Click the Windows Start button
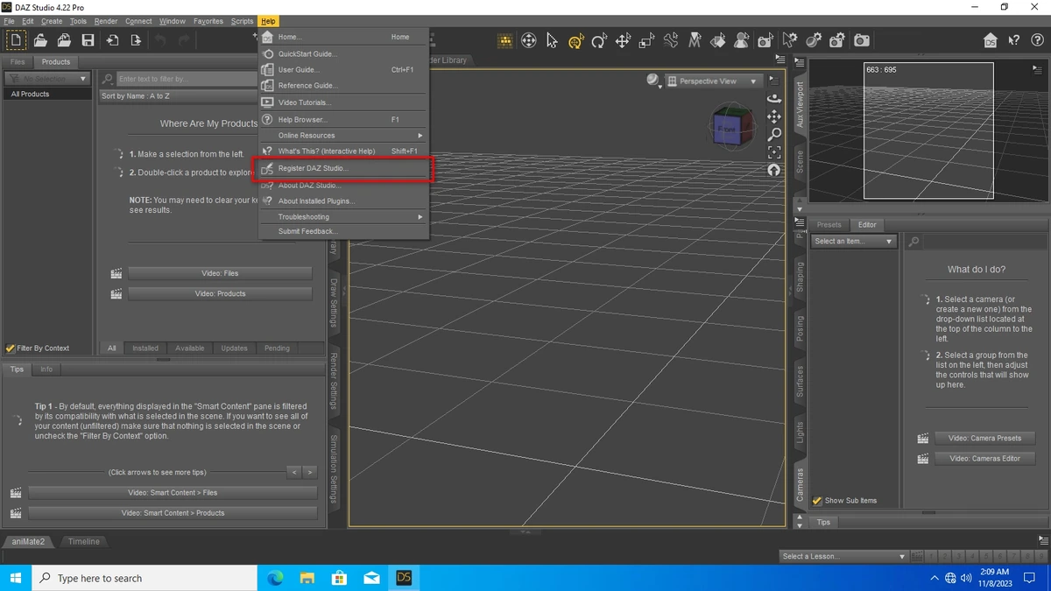 (x=16, y=578)
